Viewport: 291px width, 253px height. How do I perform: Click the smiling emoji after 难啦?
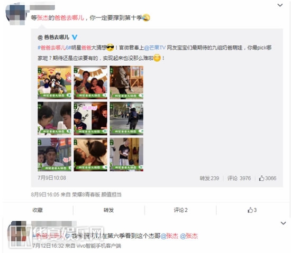click(157, 58)
